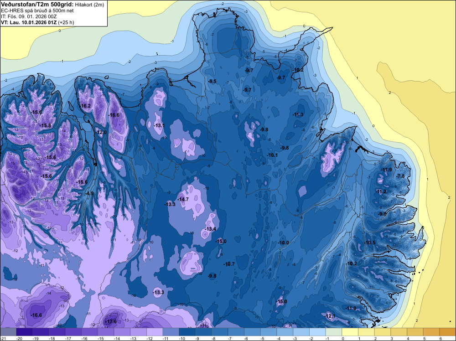Click the '-10.0' temperature label
Screen dimensions: 456x341
click(284, 243)
